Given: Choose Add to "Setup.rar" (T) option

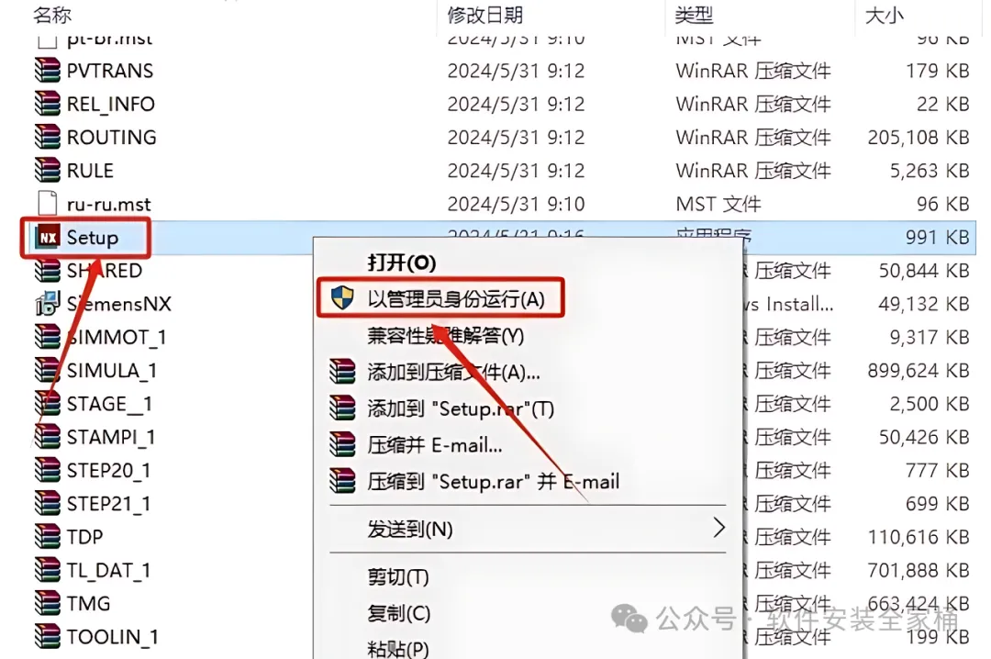Looking at the screenshot, I should (461, 408).
